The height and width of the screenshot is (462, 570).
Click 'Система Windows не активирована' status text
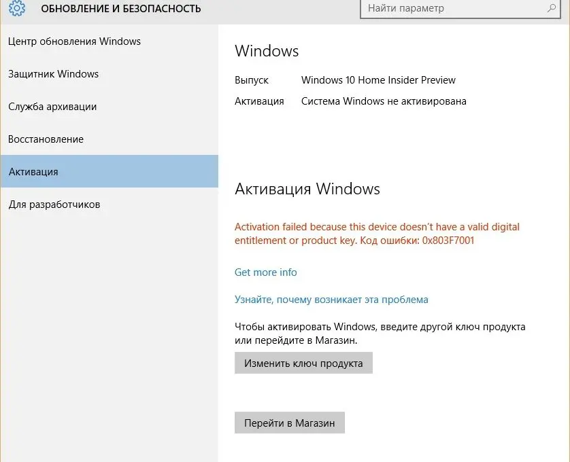[x=384, y=101]
